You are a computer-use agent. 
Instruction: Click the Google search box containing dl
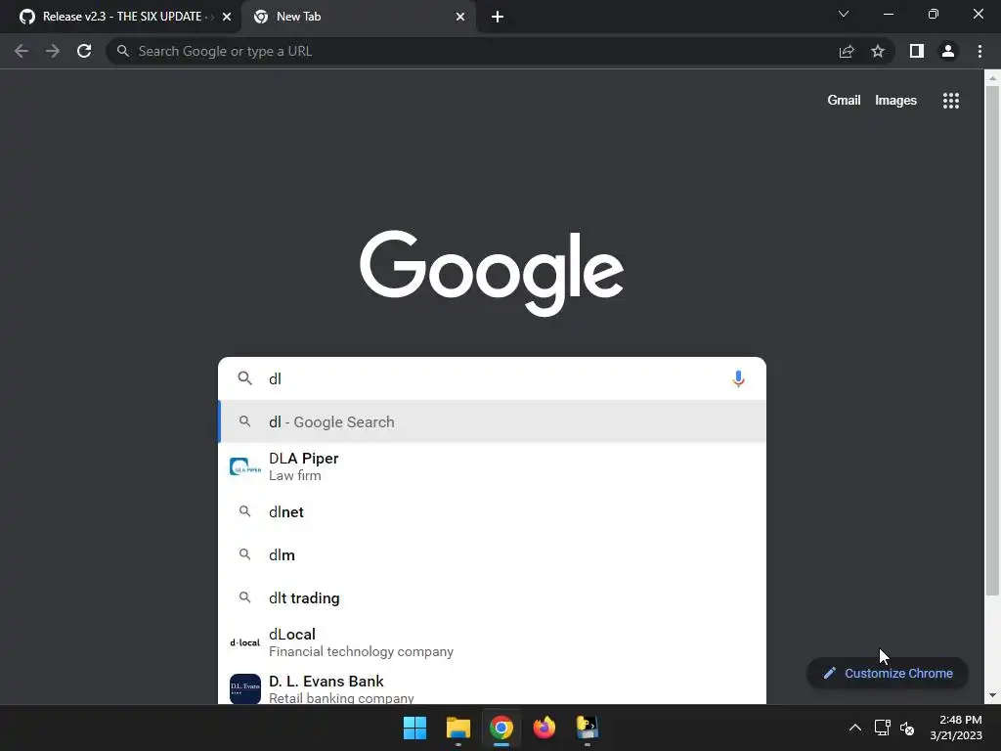click(x=492, y=378)
